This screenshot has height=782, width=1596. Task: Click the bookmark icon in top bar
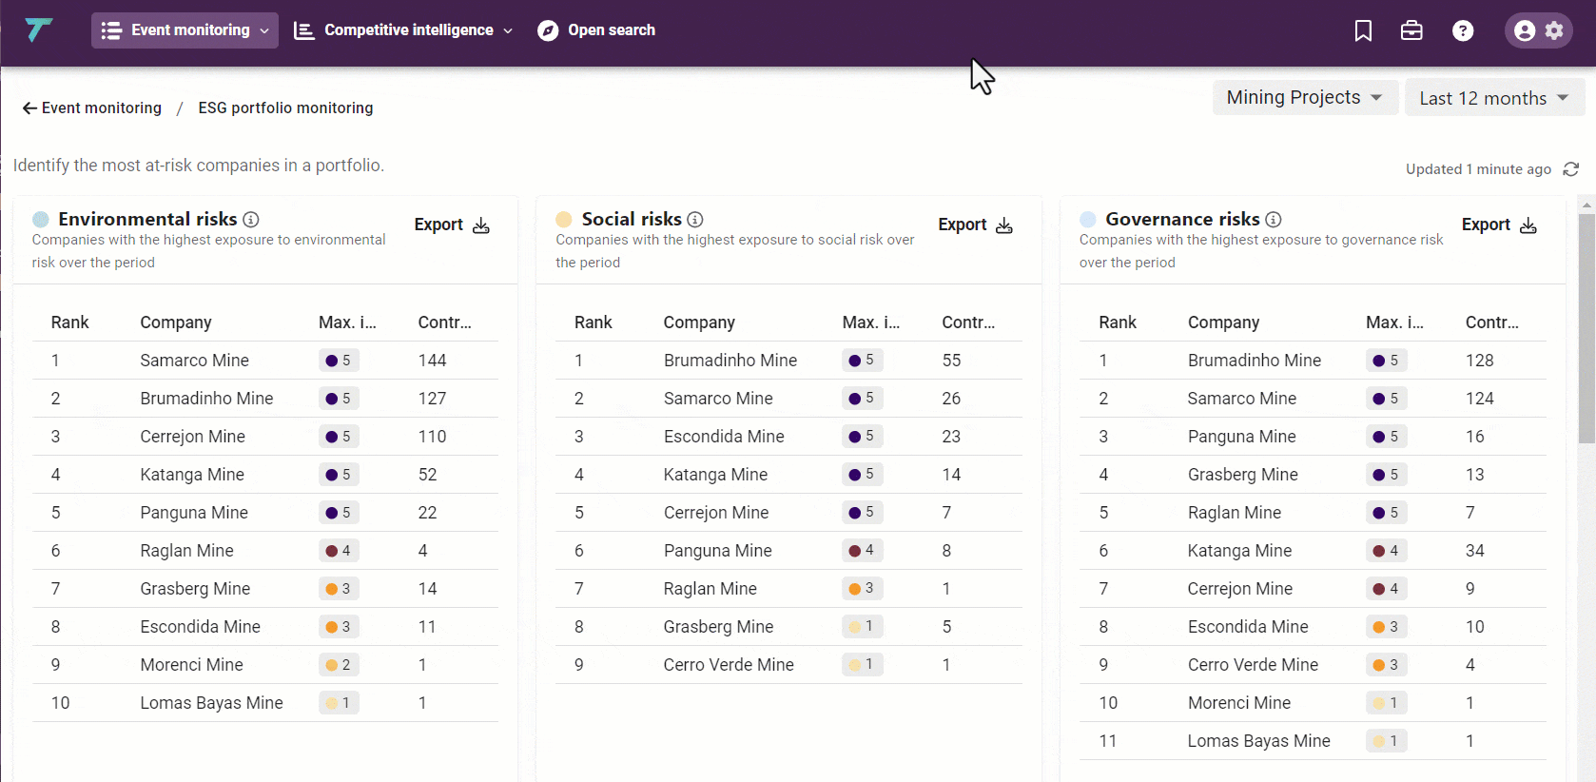coord(1363,30)
